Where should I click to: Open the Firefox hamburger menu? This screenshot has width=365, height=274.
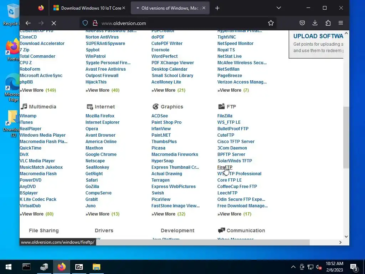point(341,23)
